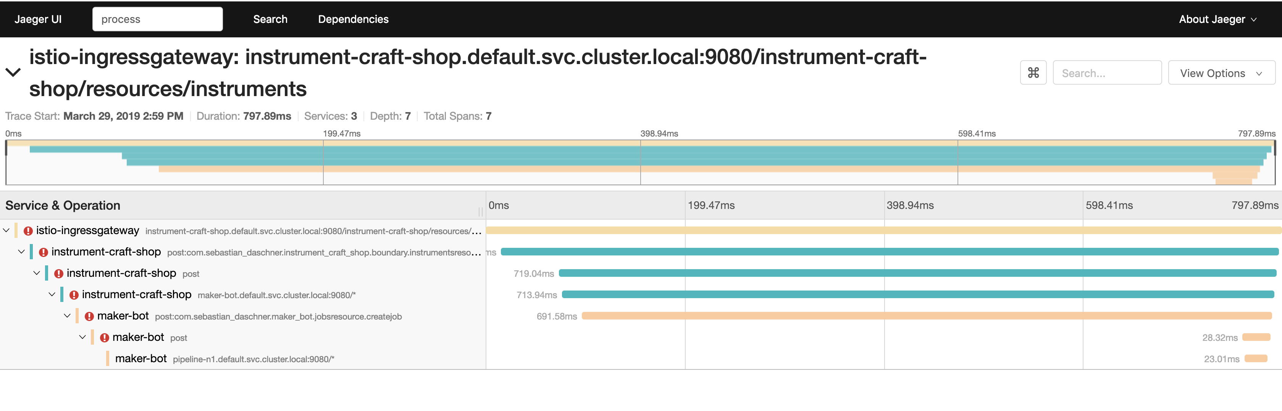Select istio-ingressgateway yellow span bar
This screenshot has height=411, width=1282.
pyautogui.click(x=883, y=231)
